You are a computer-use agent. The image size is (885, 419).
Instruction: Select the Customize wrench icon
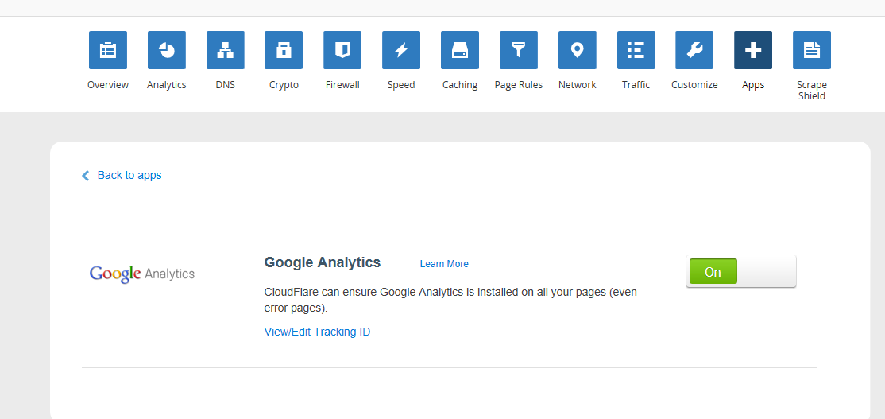(694, 50)
